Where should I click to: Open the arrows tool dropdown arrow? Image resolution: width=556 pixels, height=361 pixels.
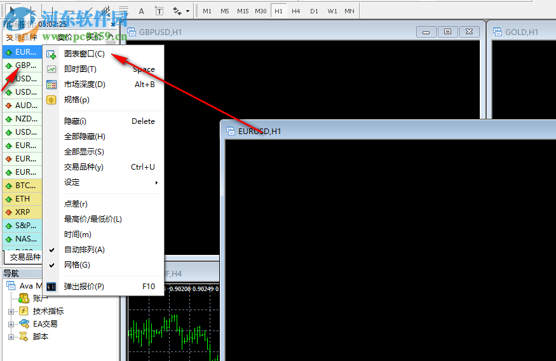(187, 11)
